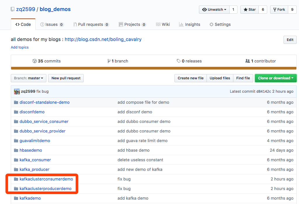Click the folder icon next to disconfdemo
The image size is (299, 204).
click(16, 112)
